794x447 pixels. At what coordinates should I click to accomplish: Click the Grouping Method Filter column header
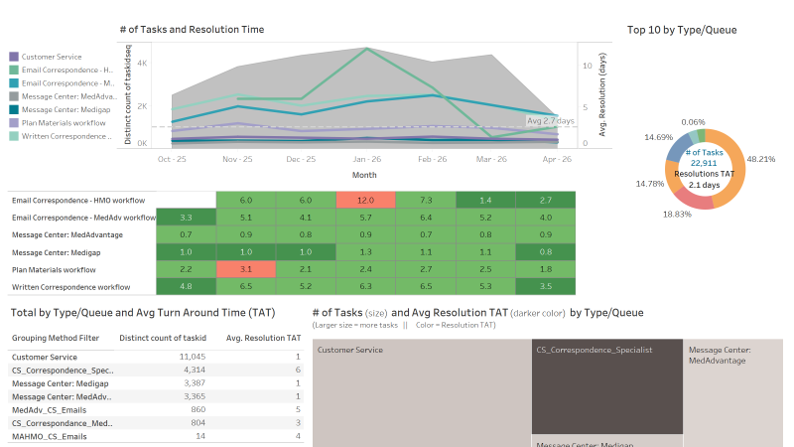56,338
